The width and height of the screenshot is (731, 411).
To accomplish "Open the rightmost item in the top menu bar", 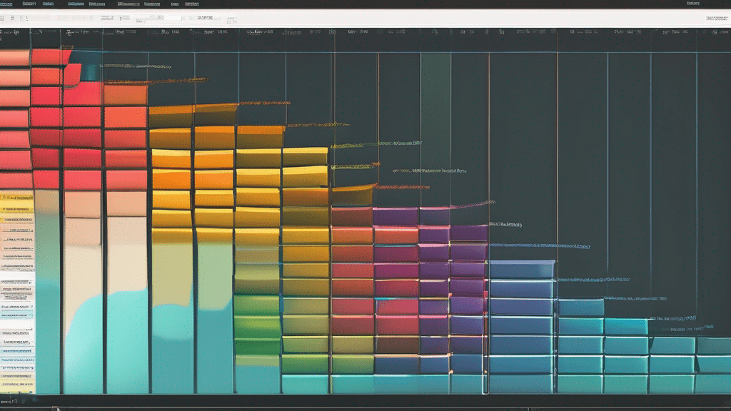I will point(692,4).
